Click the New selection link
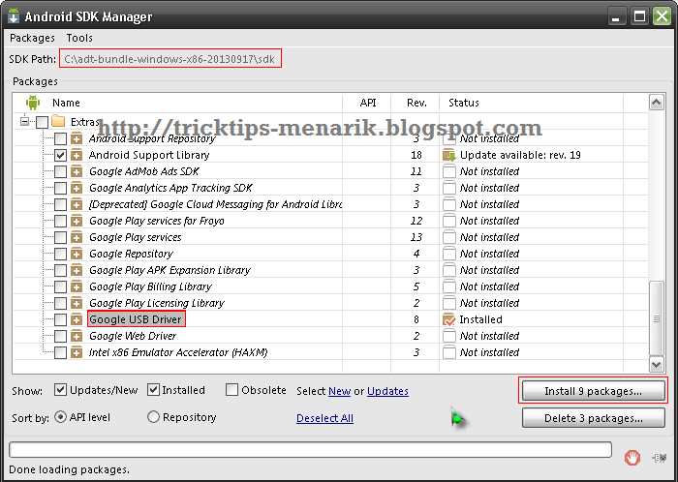 [x=339, y=391]
